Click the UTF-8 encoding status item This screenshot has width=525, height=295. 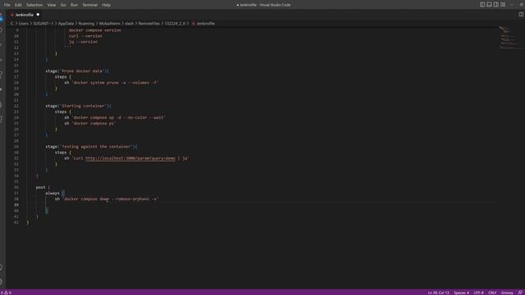point(478,293)
